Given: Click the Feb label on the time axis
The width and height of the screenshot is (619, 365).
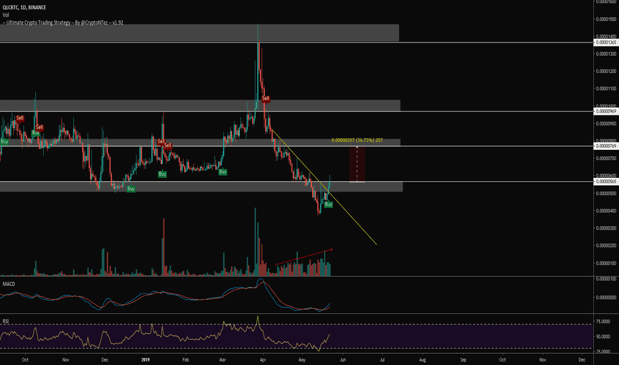Looking at the screenshot, I should (185, 360).
